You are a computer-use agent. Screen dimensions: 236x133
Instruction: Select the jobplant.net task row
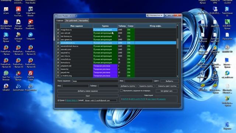tap(118, 66)
